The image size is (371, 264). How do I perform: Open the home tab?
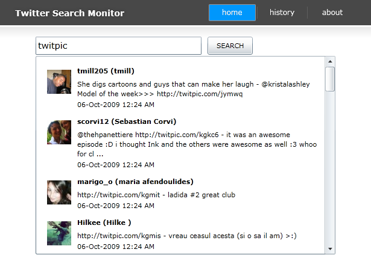(x=232, y=13)
